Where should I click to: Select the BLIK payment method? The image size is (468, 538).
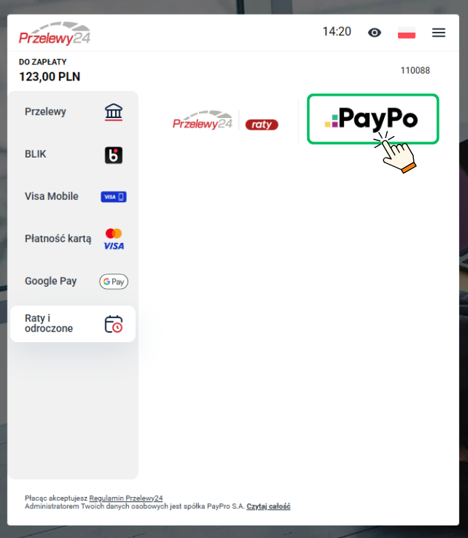[73, 154]
